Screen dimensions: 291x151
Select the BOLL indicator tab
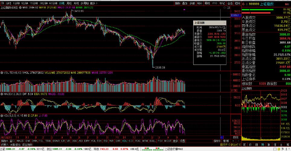153,141
